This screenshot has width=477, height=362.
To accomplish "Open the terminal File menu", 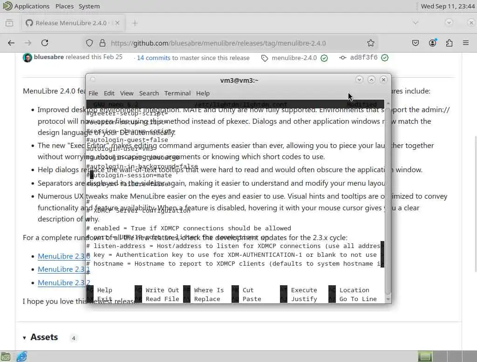I will coord(93,94).
